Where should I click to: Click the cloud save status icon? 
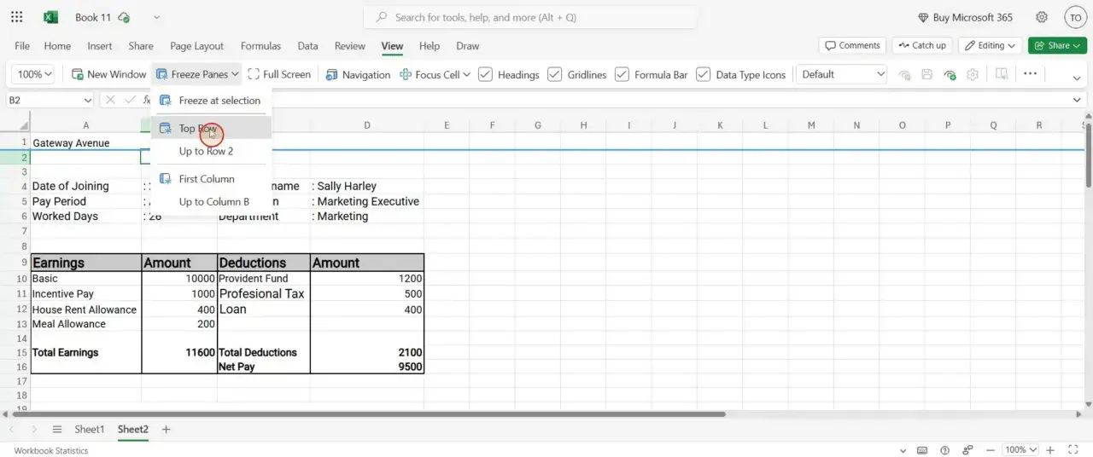click(124, 18)
